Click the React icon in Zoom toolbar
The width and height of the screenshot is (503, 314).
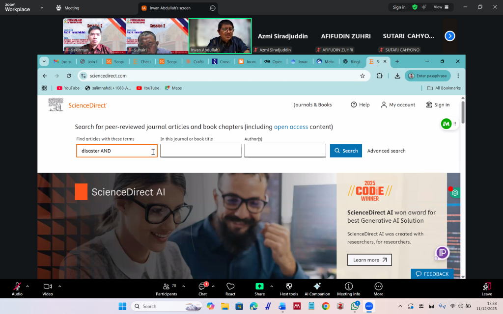pyautogui.click(x=230, y=287)
